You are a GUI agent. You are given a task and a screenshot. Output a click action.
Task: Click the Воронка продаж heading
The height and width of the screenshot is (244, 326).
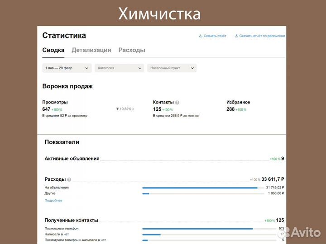(67, 86)
